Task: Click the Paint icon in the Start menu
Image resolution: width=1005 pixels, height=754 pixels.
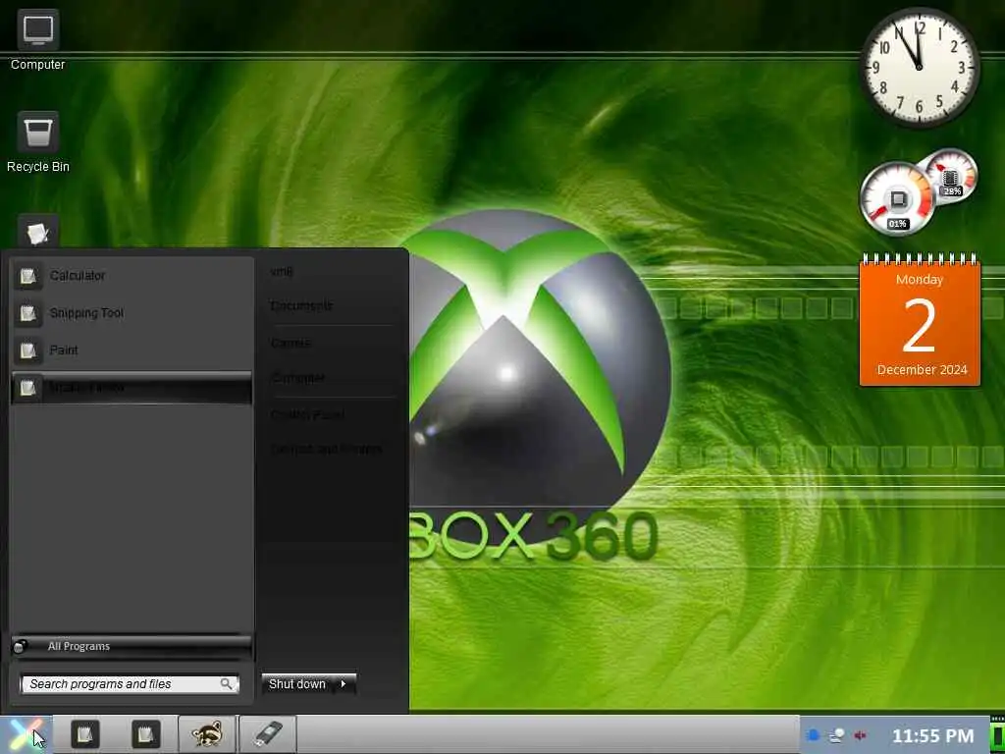Action: [27, 350]
